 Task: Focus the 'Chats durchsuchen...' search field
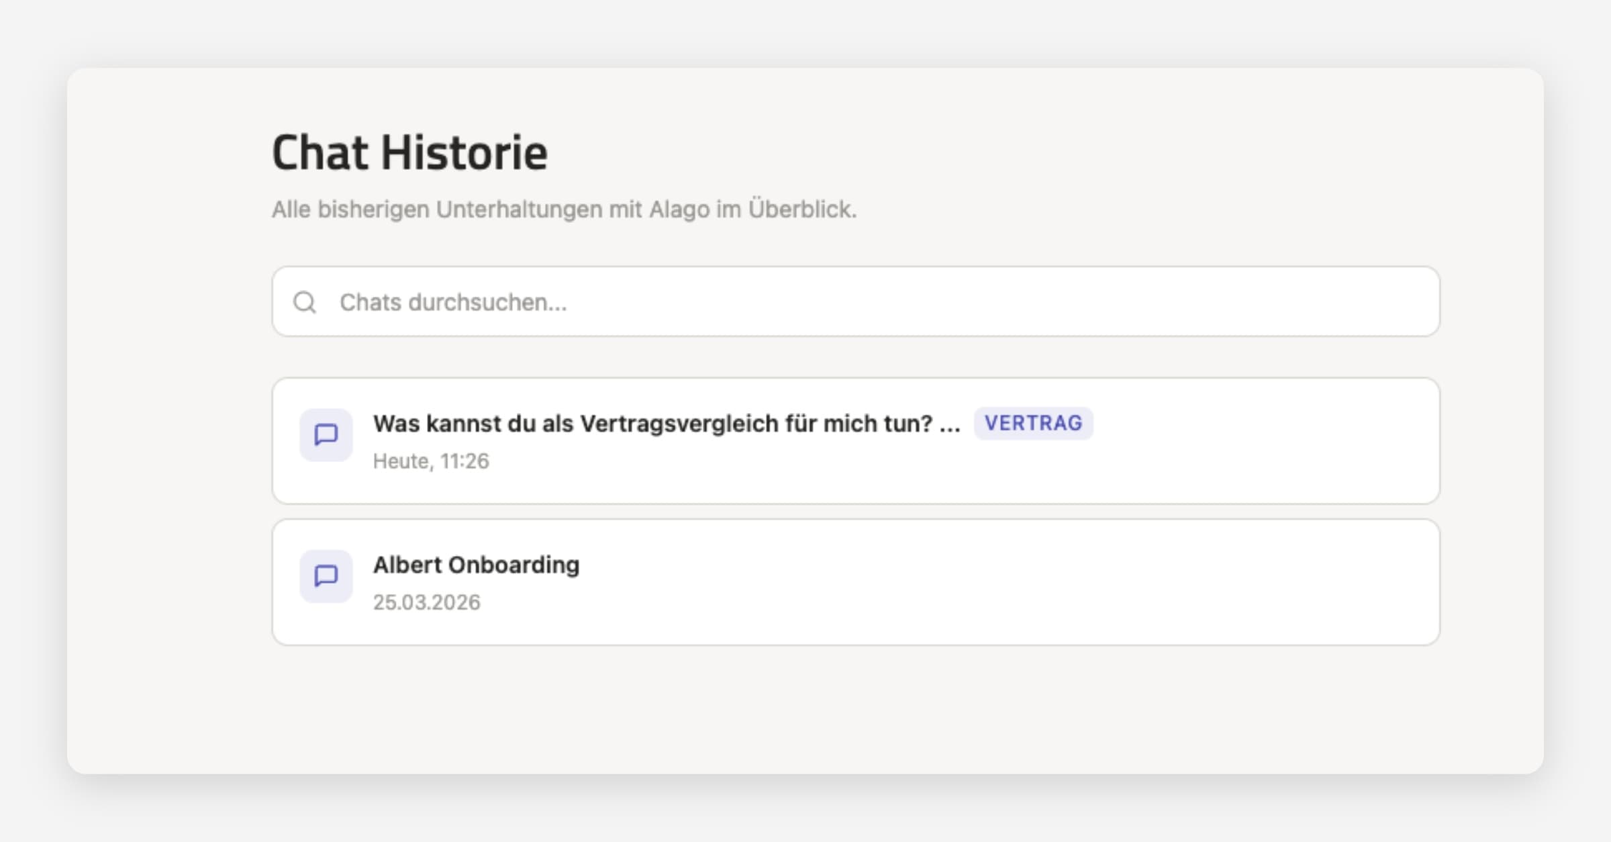[805, 302]
